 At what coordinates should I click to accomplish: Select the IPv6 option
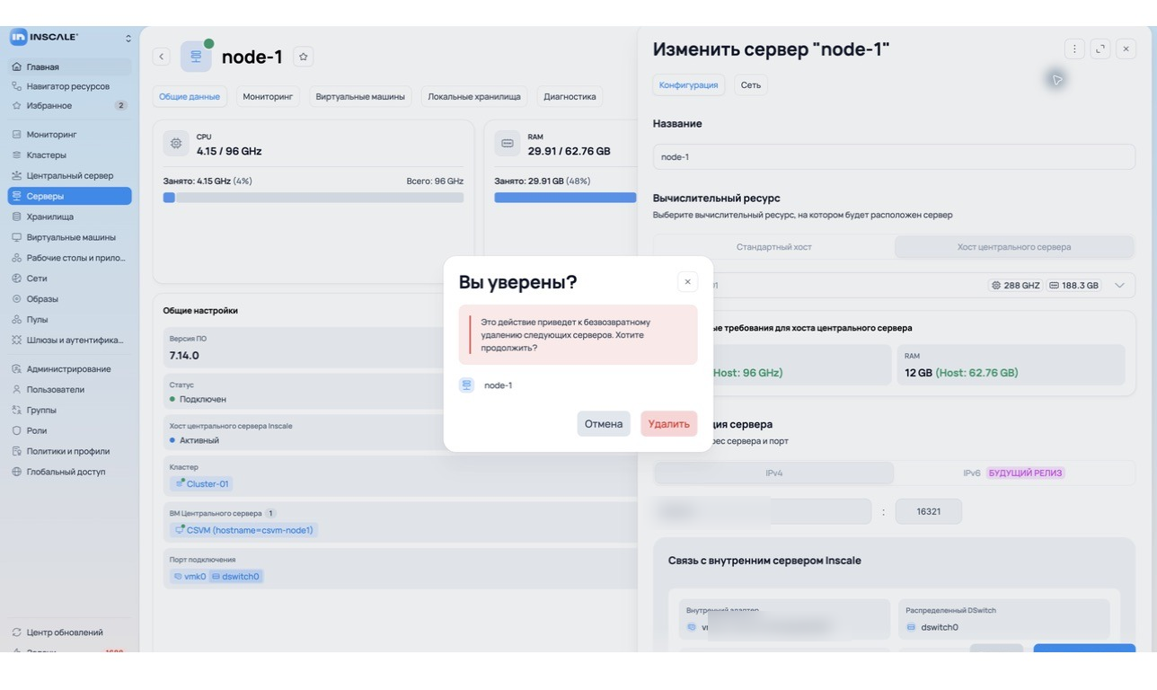pos(1014,473)
